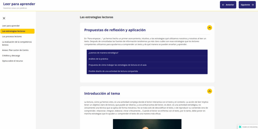
Task: Collapse the Propuestas de reflexión section
Action: tap(209, 28)
